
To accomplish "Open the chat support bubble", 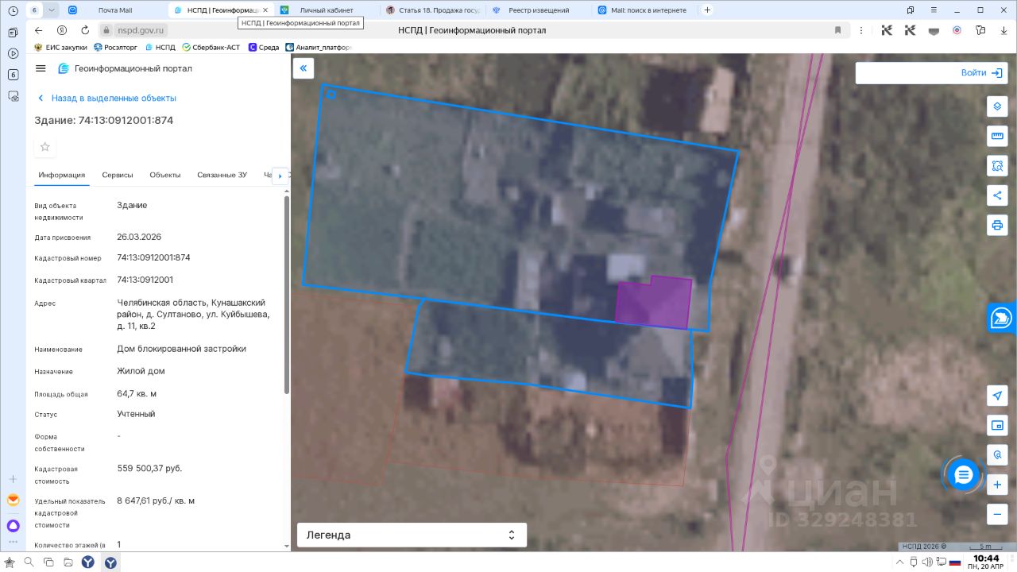I will pos(963,475).
